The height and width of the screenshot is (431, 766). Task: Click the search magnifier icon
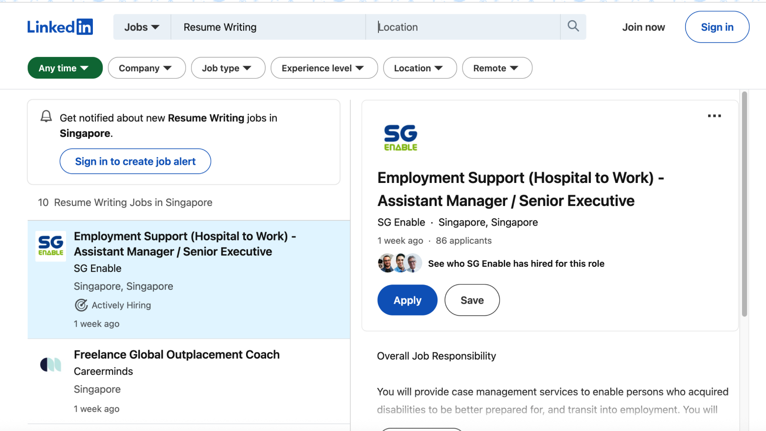tap(573, 26)
